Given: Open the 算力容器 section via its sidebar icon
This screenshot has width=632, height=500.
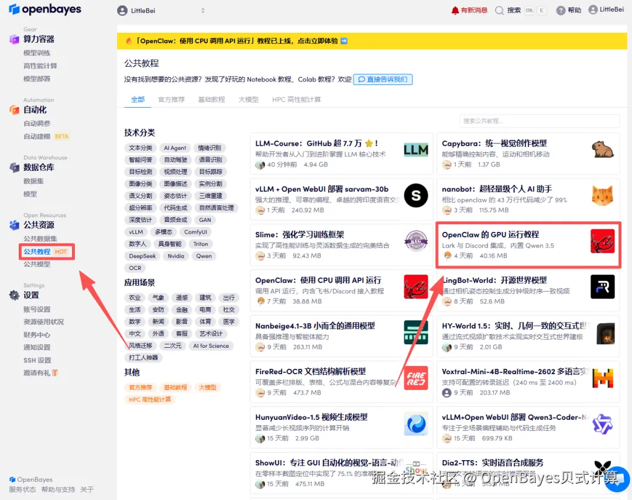Looking at the screenshot, I should pos(14,39).
